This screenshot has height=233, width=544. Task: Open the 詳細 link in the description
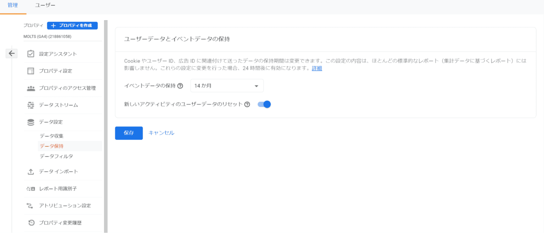316,68
